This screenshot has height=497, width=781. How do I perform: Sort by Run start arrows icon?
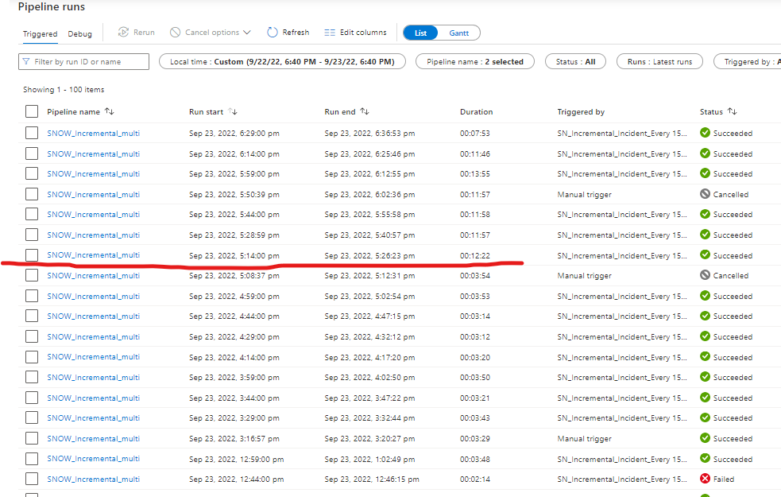pos(233,111)
